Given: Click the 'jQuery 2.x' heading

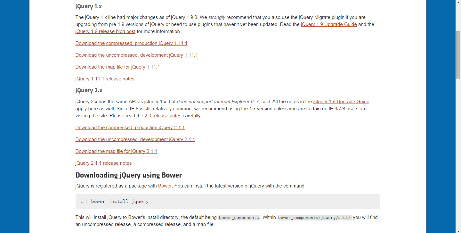Looking at the screenshot, I should [x=89, y=90].
